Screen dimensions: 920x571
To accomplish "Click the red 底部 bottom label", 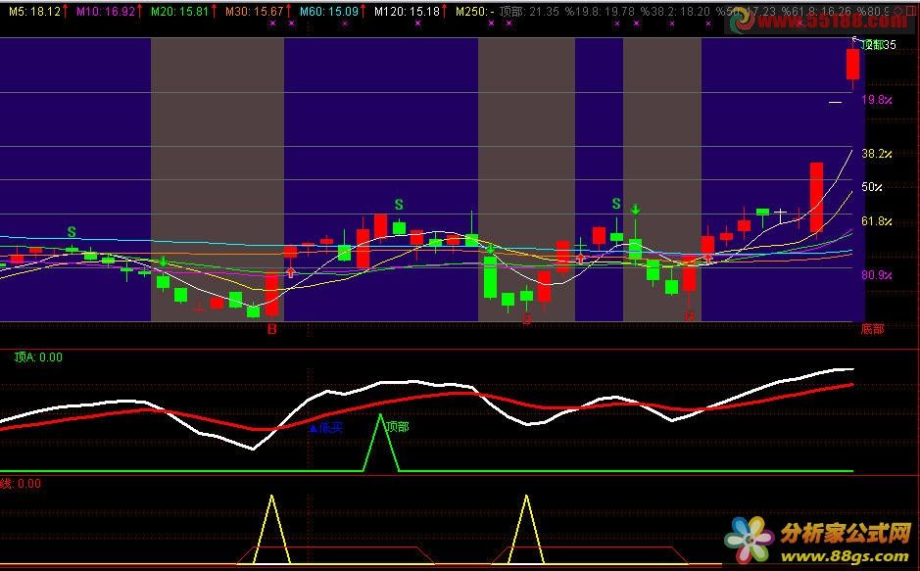I will click(872, 329).
